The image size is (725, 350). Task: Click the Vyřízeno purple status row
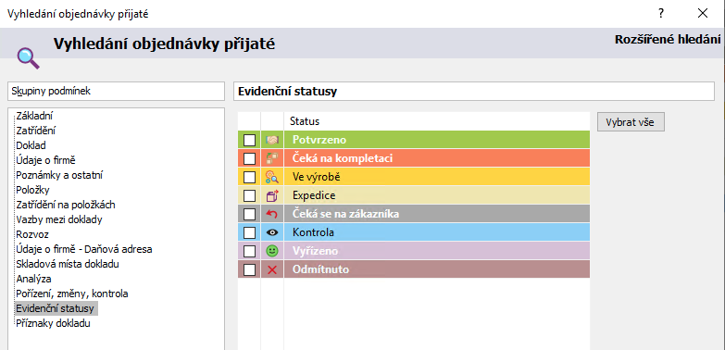click(414, 251)
